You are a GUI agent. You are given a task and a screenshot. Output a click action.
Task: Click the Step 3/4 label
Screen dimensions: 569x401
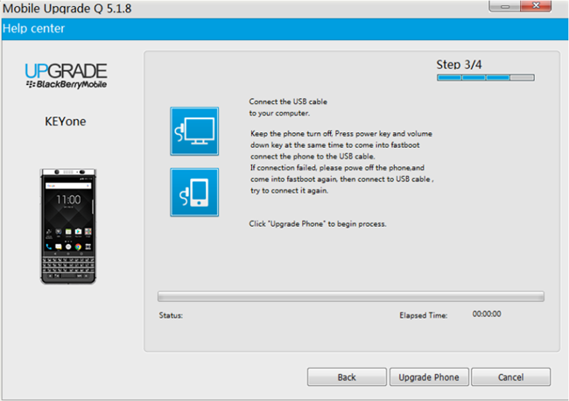pos(460,65)
